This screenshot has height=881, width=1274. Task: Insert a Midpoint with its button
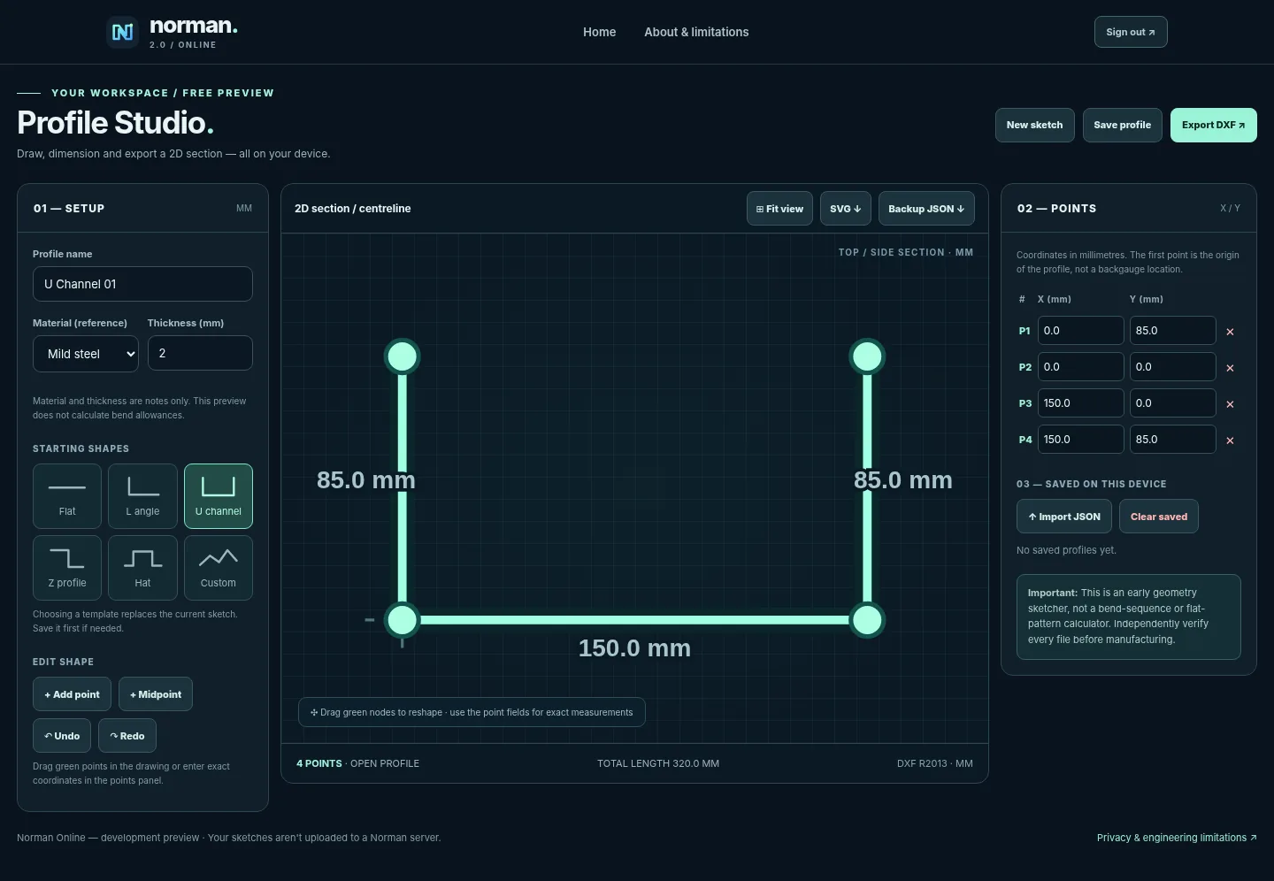click(156, 694)
